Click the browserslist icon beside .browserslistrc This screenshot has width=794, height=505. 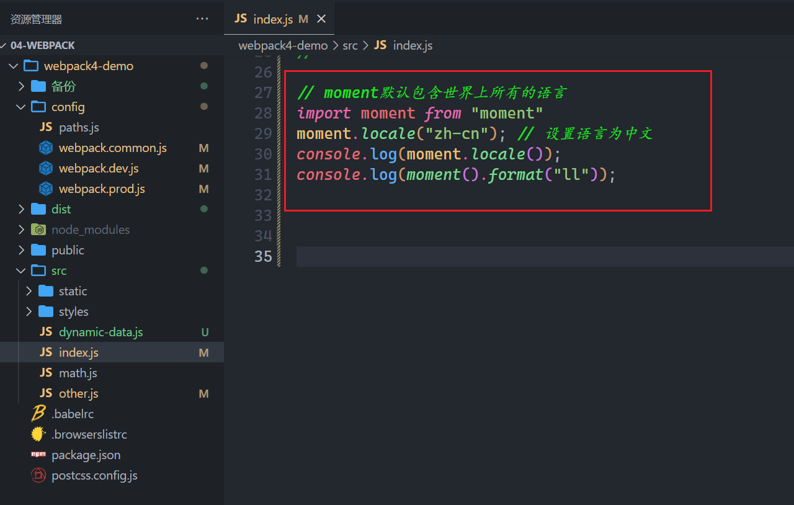click(38, 434)
